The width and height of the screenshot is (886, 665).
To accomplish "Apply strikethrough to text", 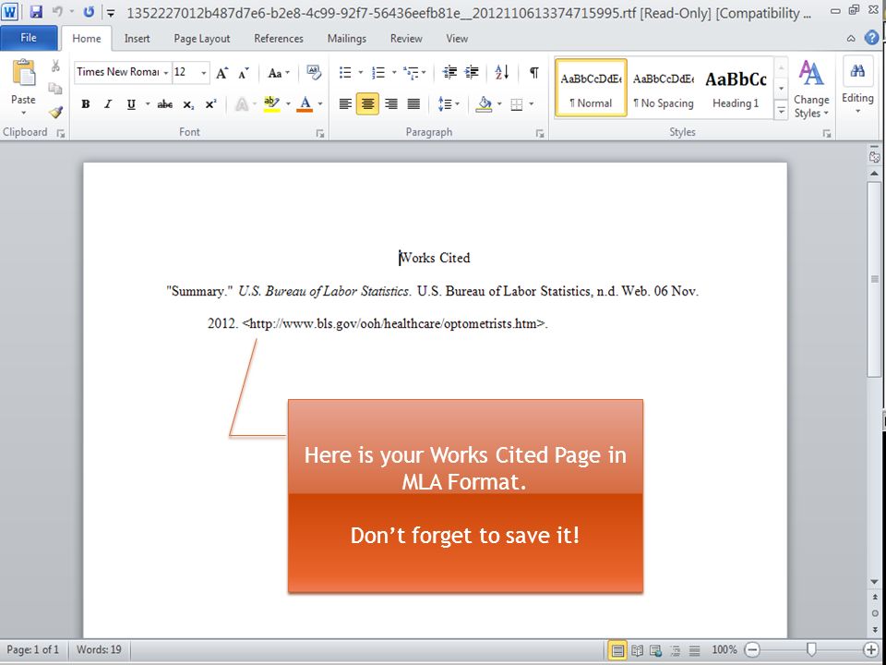I will pyautogui.click(x=165, y=104).
